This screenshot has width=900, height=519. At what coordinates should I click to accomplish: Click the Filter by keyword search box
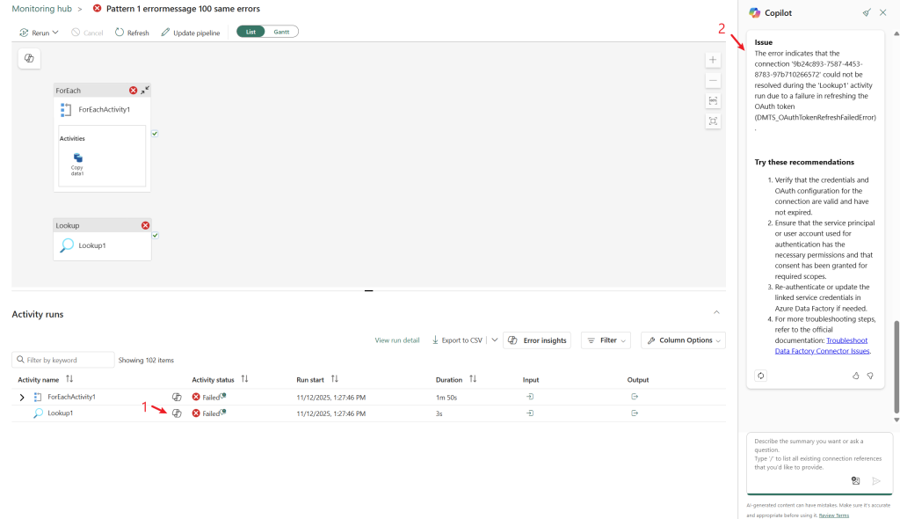63,360
